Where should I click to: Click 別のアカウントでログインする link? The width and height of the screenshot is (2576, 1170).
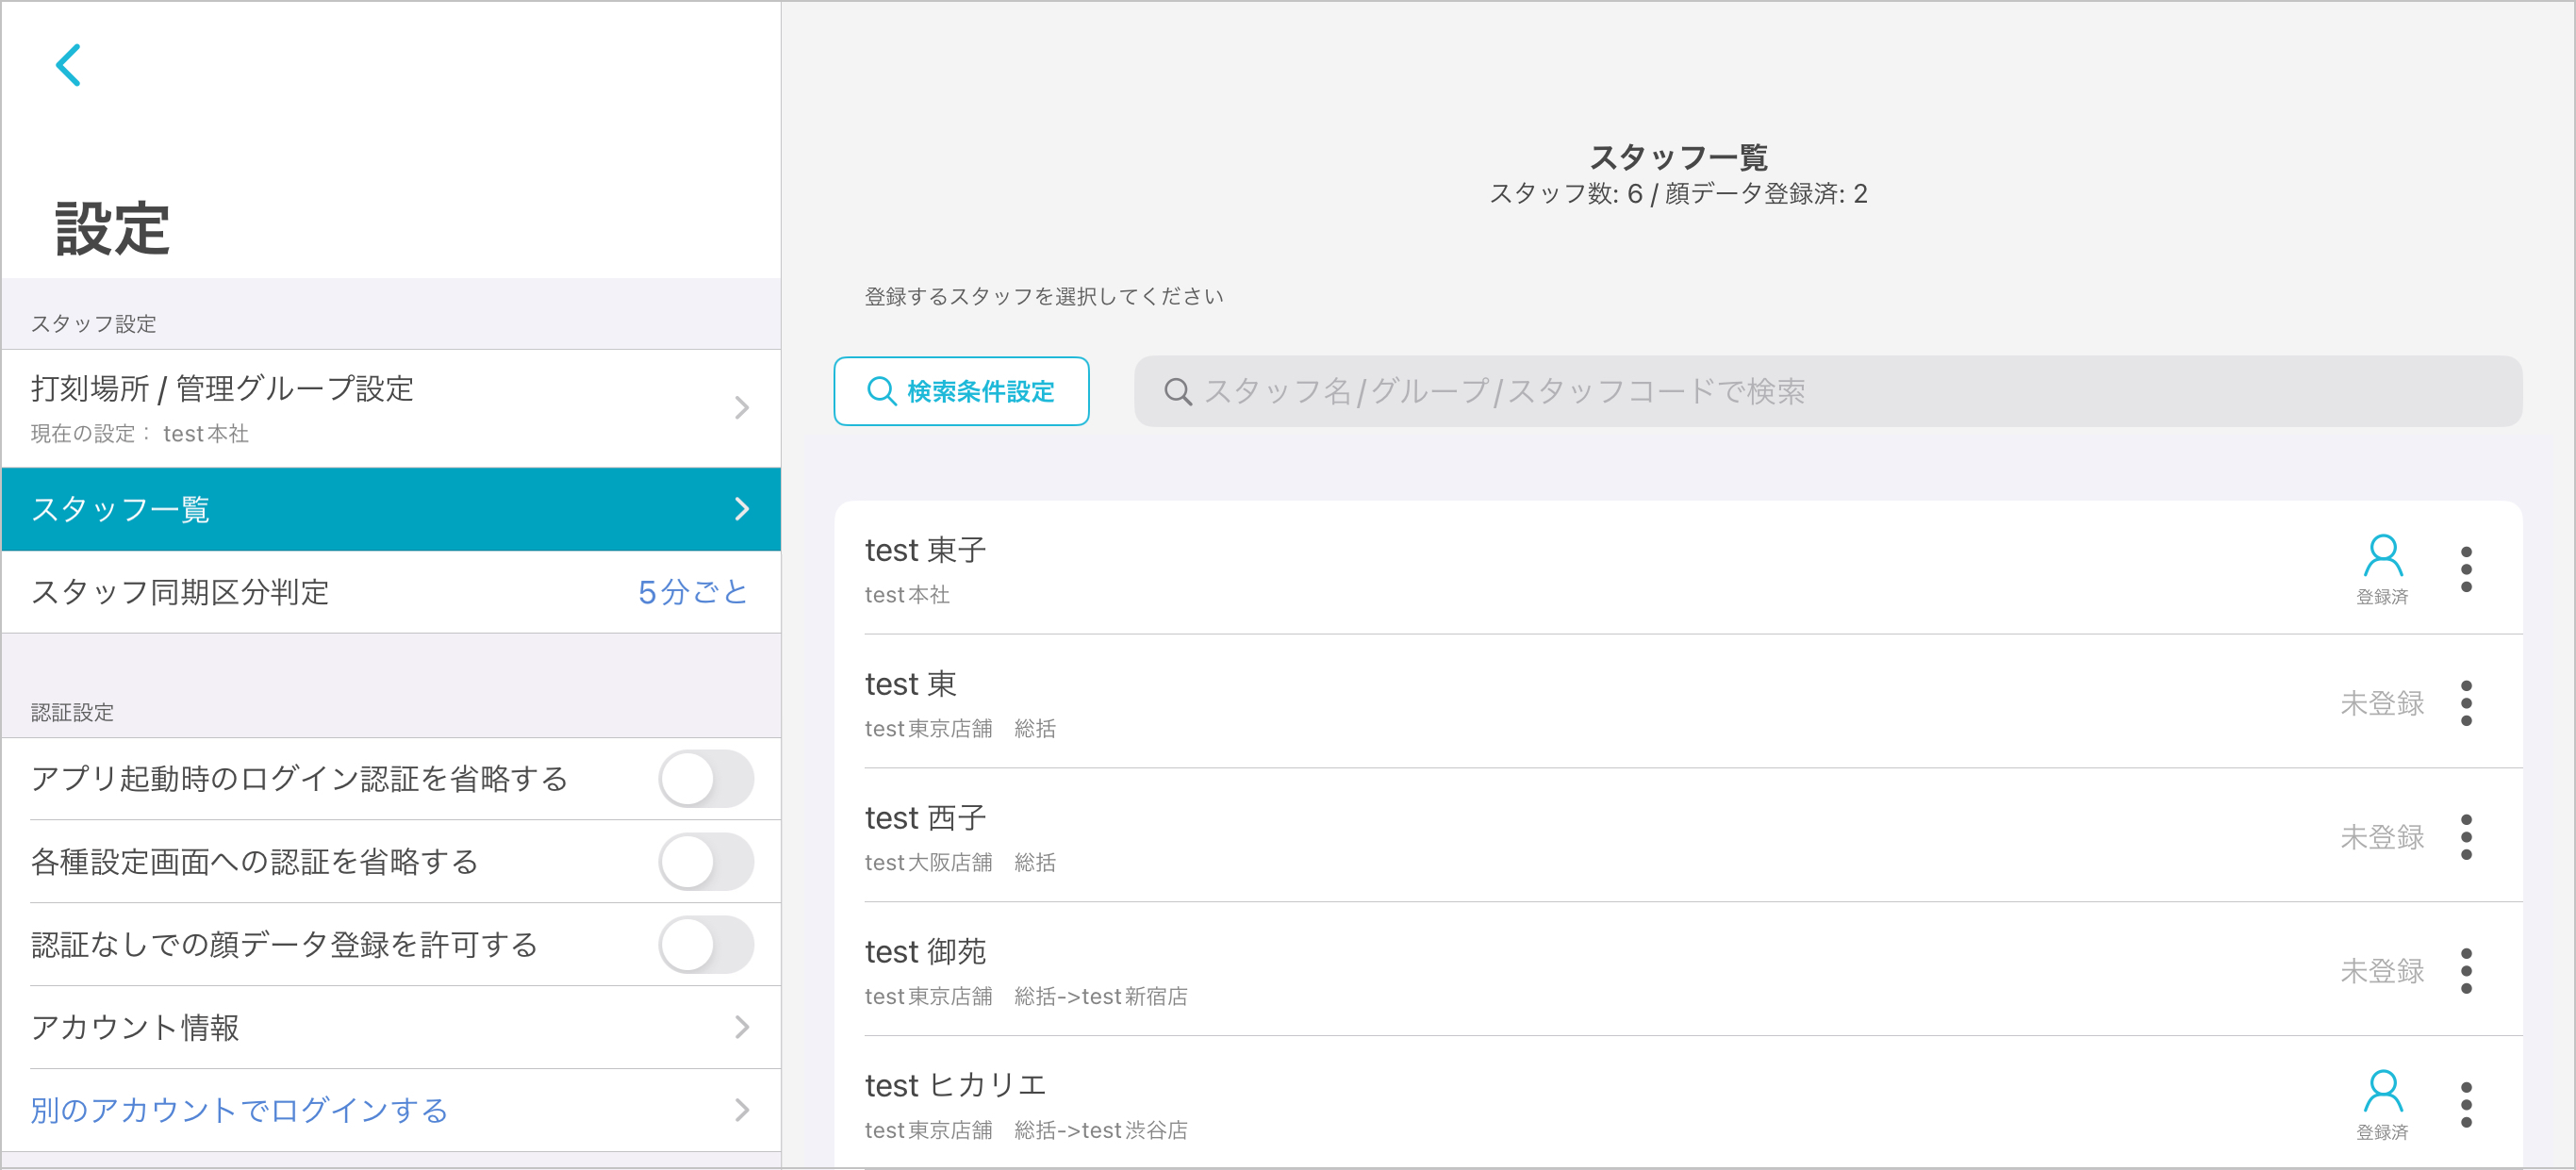(240, 1110)
